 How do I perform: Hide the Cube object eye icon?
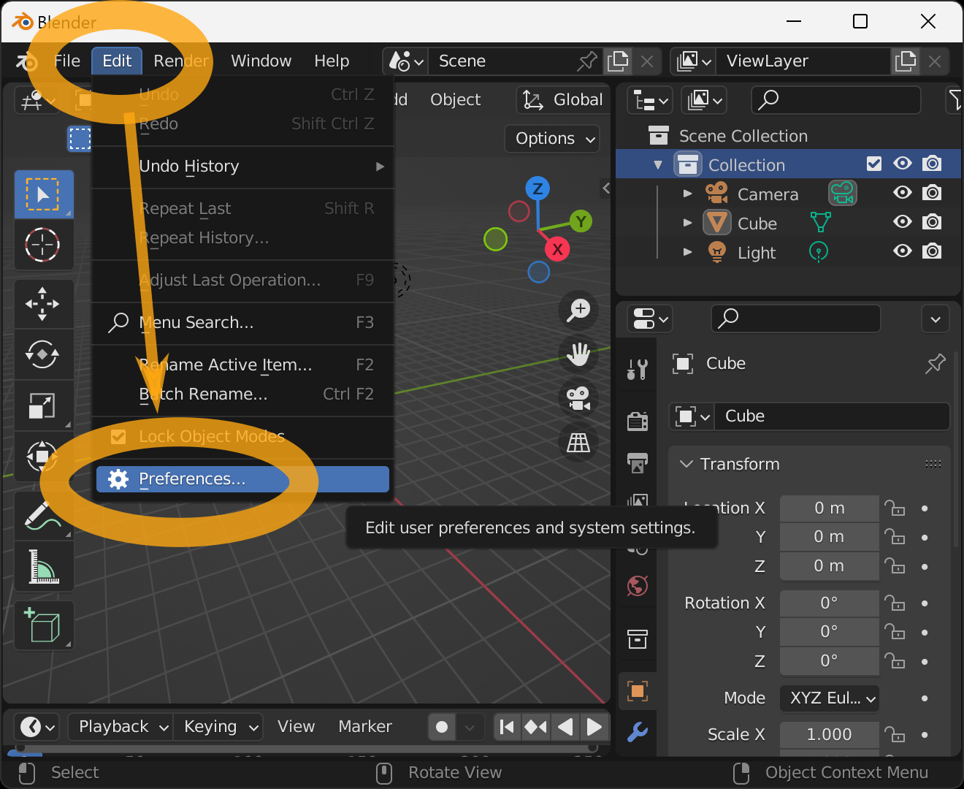[903, 222]
